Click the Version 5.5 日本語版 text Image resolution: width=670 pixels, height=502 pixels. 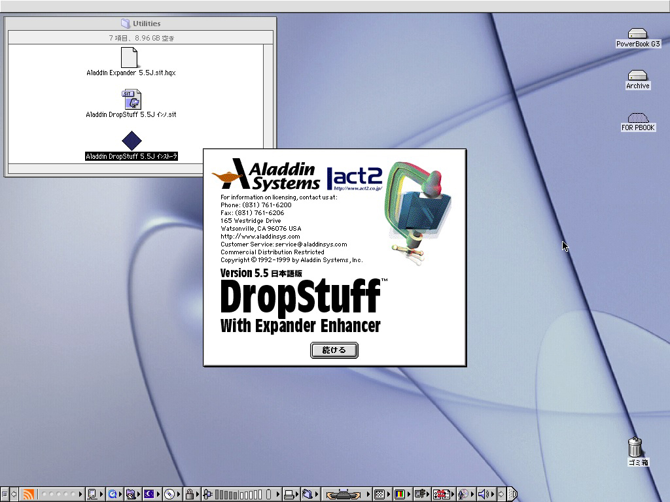coord(261,273)
